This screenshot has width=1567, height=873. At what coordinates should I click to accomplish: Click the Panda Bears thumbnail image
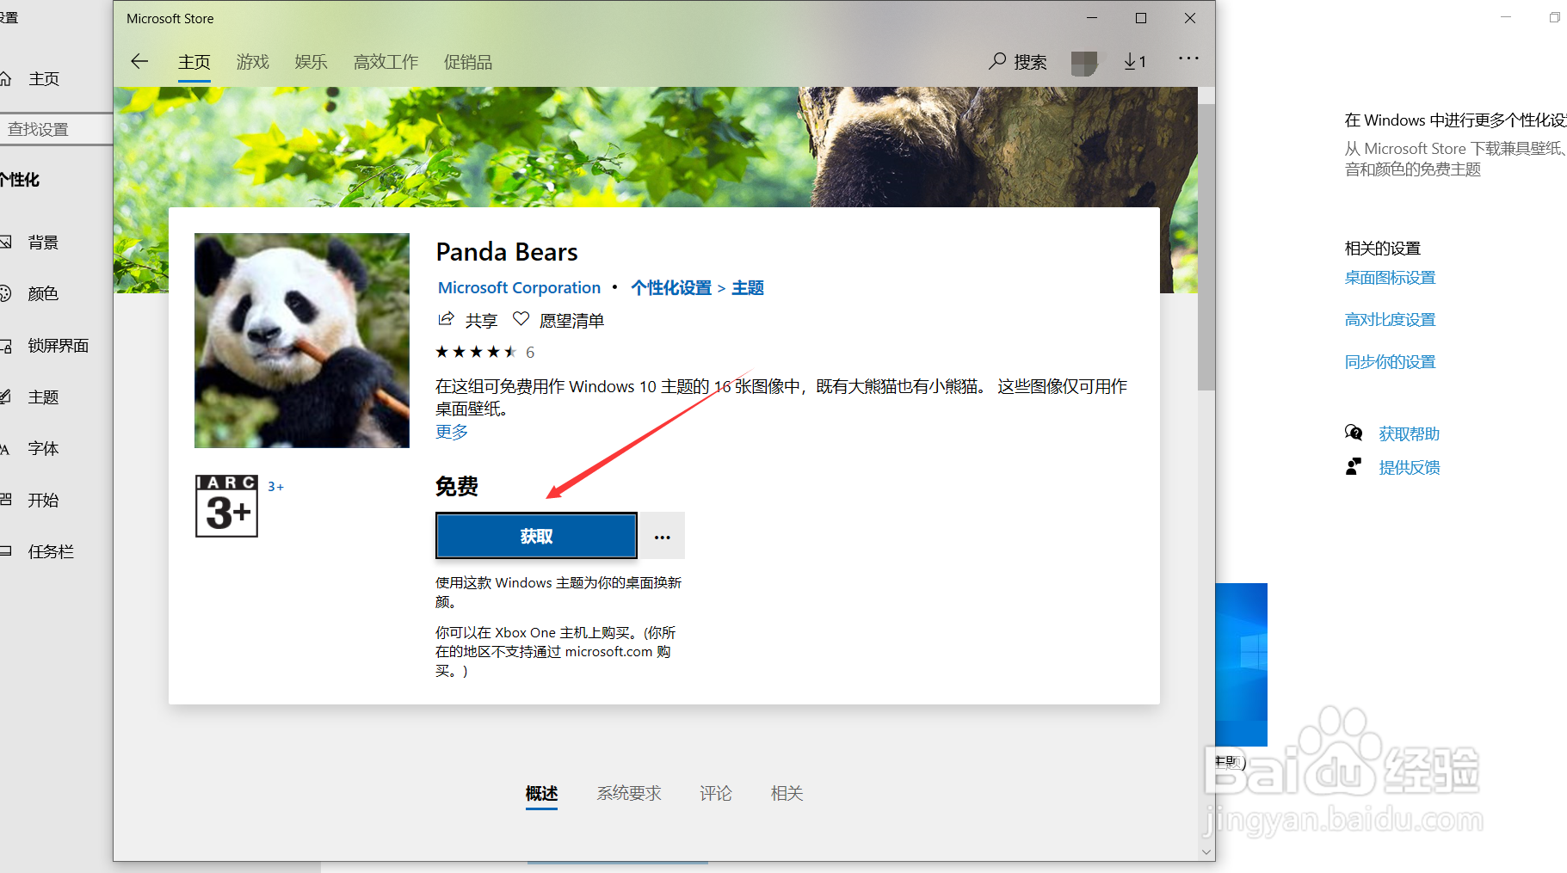(x=302, y=341)
